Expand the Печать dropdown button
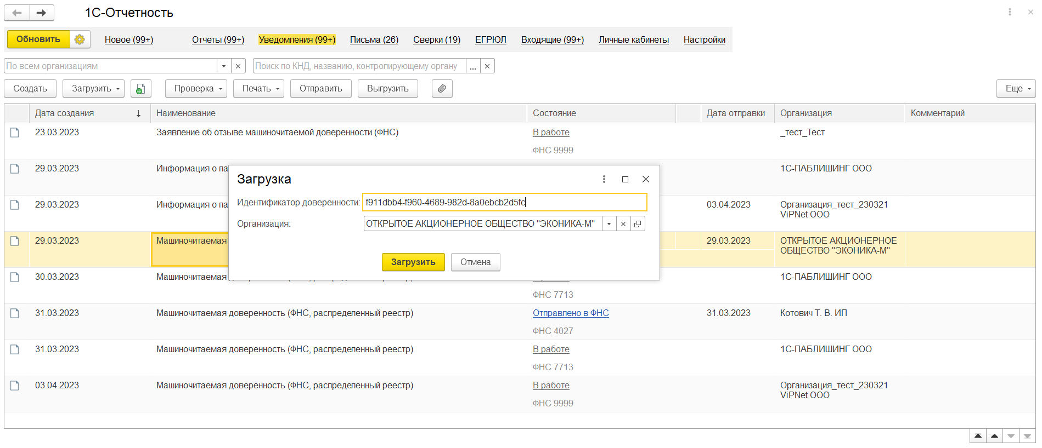The width and height of the screenshot is (1042, 448). 258,89
